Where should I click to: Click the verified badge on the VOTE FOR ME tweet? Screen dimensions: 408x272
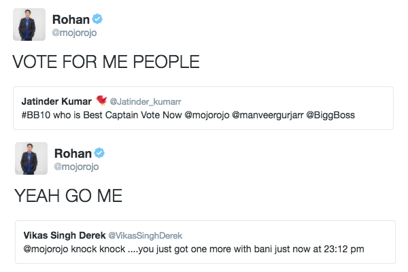pyautogui.click(x=98, y=19)
